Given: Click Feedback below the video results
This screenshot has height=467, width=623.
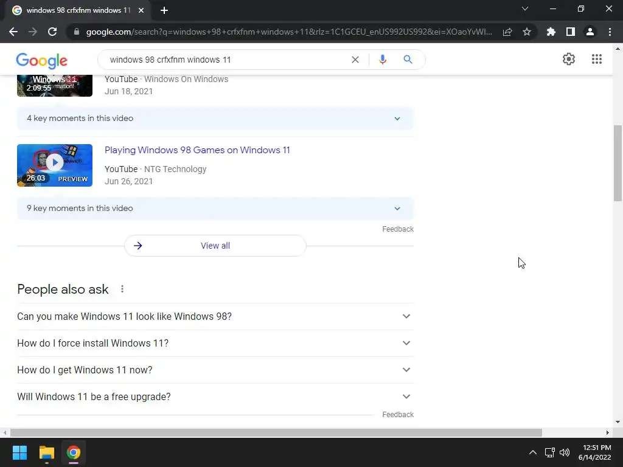Looking at the screenshot, I should coord(398,229).
